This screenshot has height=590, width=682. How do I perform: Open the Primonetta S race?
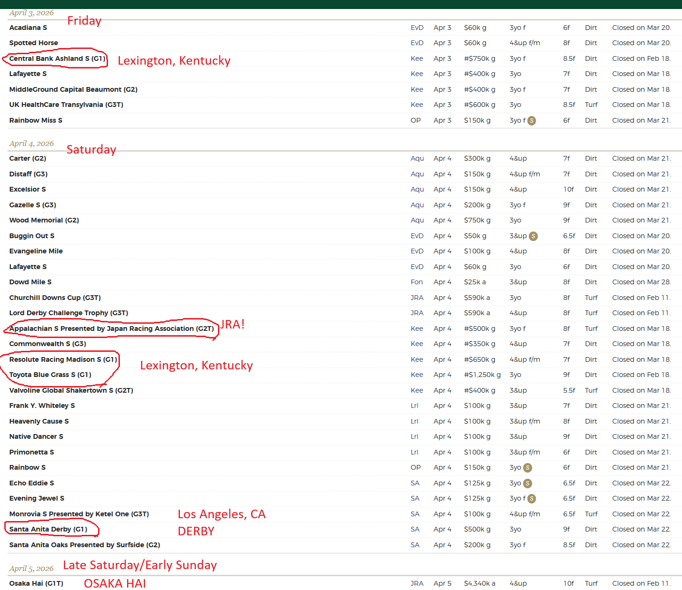click(x=32, y=452)
